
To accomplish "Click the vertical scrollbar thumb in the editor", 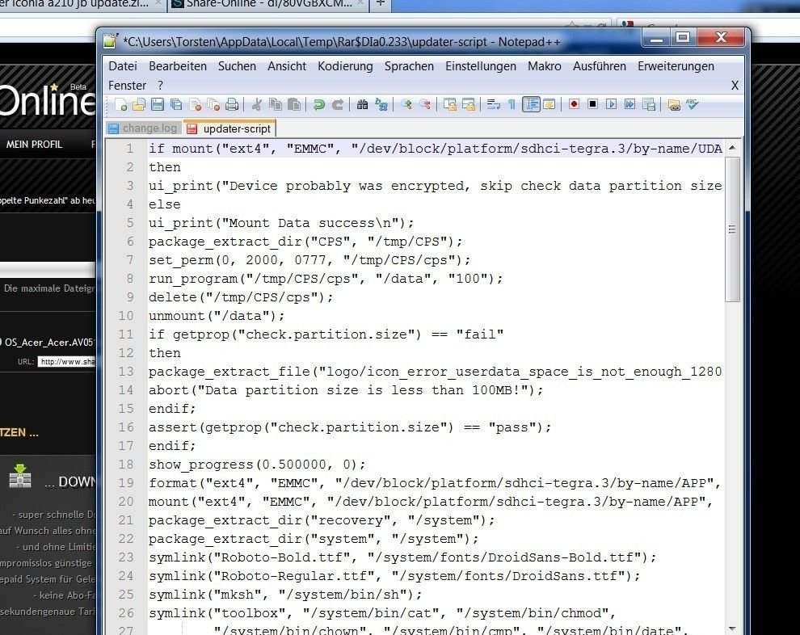I will pyautogui.click(x=732, y=229).
